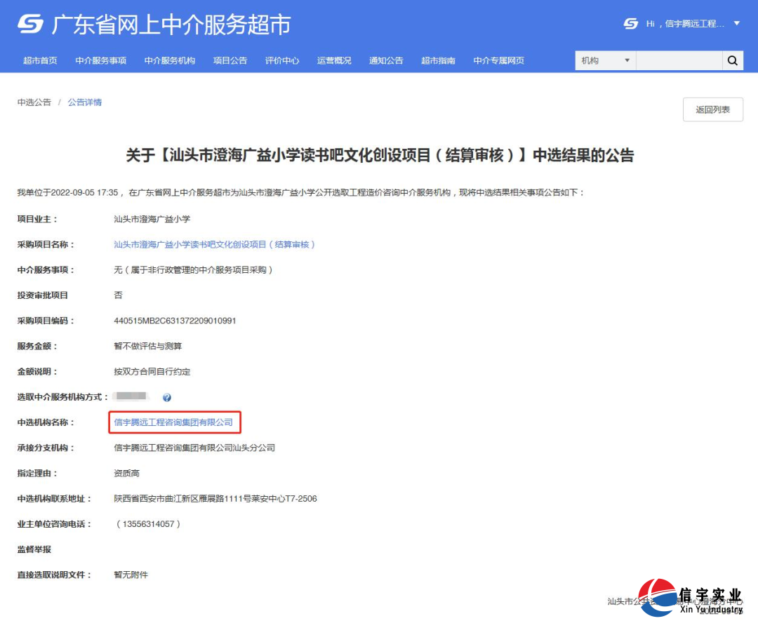Click the 中选公告 breadcrumb link
The image size is (758, 628).
34,102
